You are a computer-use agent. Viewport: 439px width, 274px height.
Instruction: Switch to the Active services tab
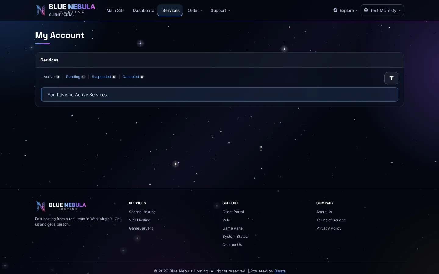(52, 77)
